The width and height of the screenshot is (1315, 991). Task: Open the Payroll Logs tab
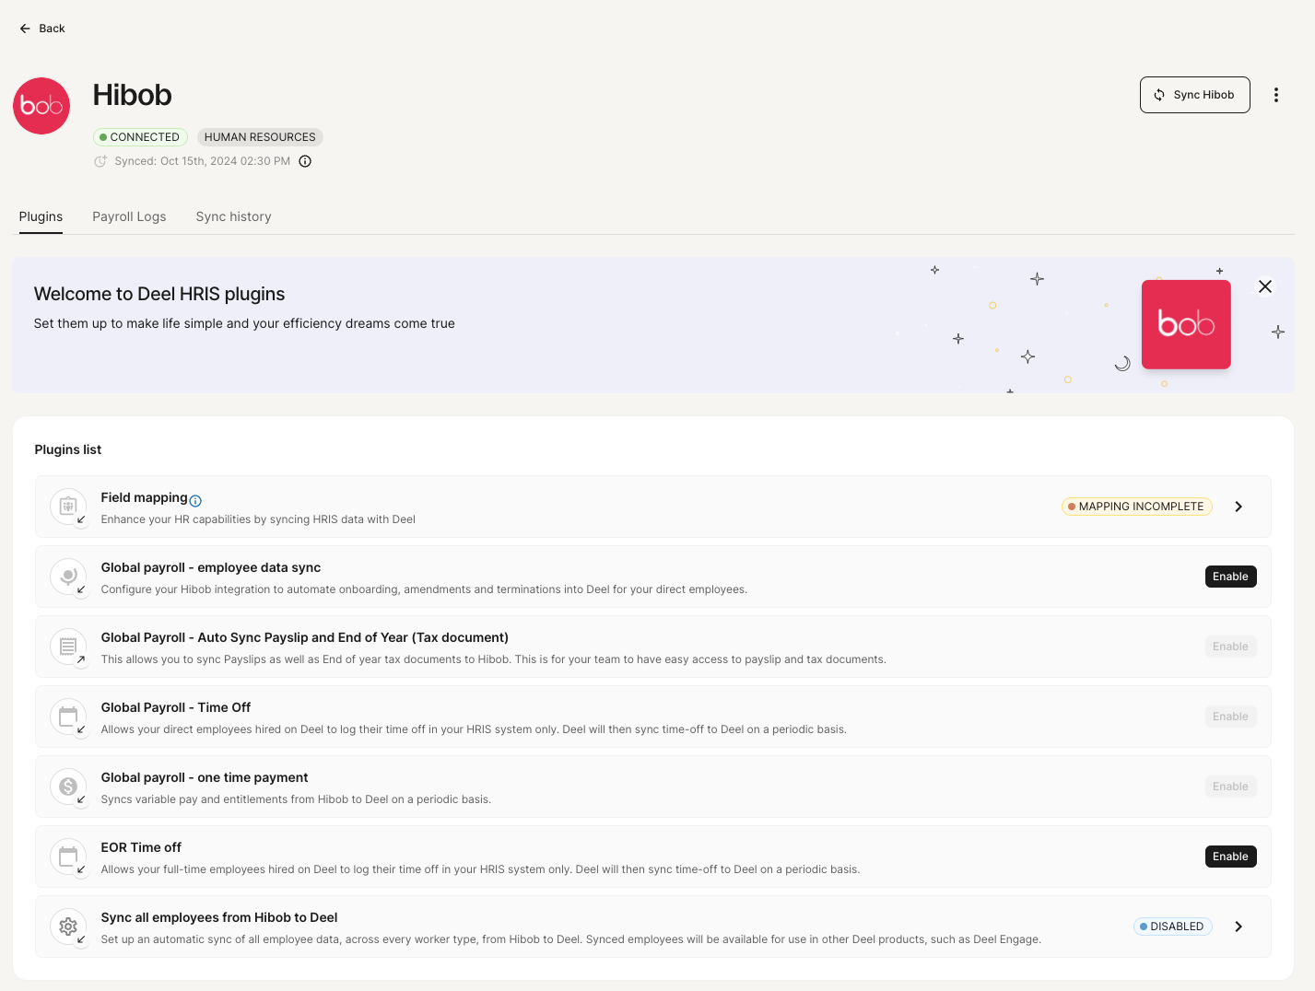tap(129, 216)
